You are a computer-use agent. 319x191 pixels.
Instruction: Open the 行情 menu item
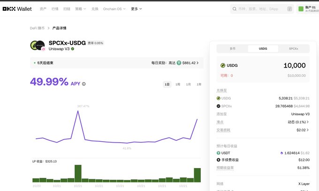coord(55,9)
